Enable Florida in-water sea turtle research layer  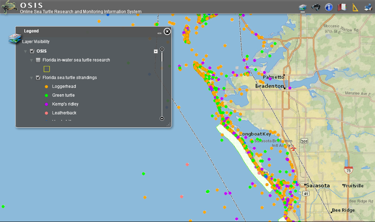pos(38,60)
